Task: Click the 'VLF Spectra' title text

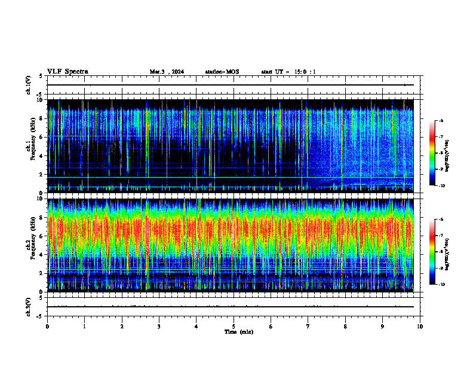Action: click(x=67, y=72)
